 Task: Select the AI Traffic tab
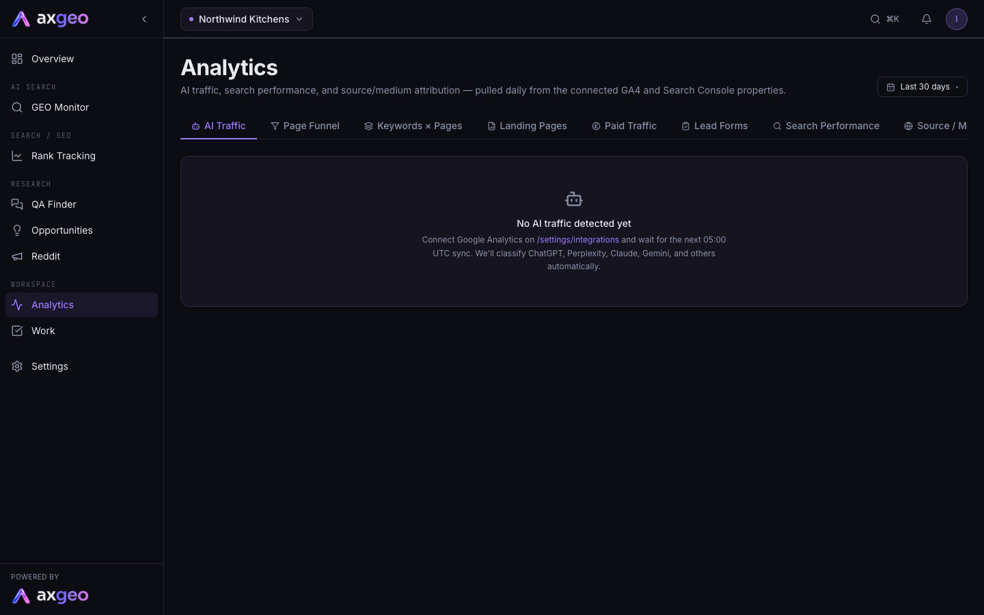[219, 126]
